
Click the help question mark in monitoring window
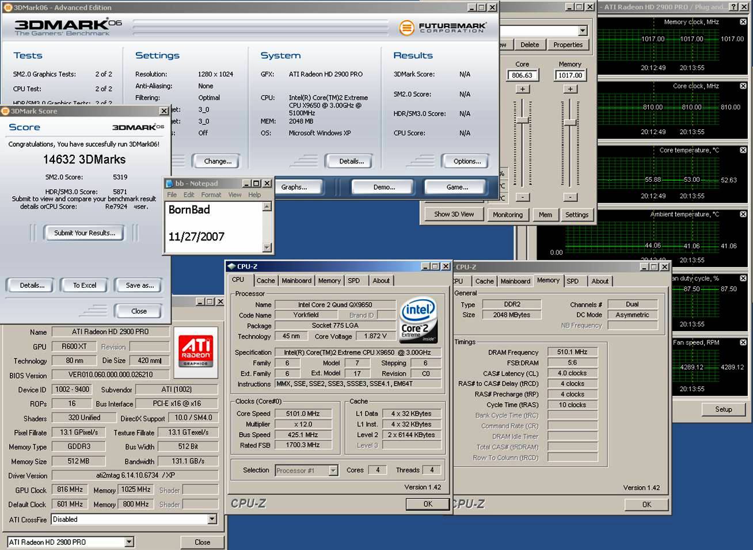(733, 7)
